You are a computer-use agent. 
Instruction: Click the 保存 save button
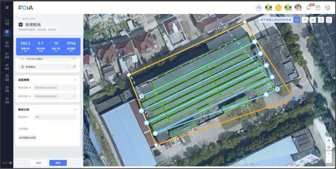58,163
